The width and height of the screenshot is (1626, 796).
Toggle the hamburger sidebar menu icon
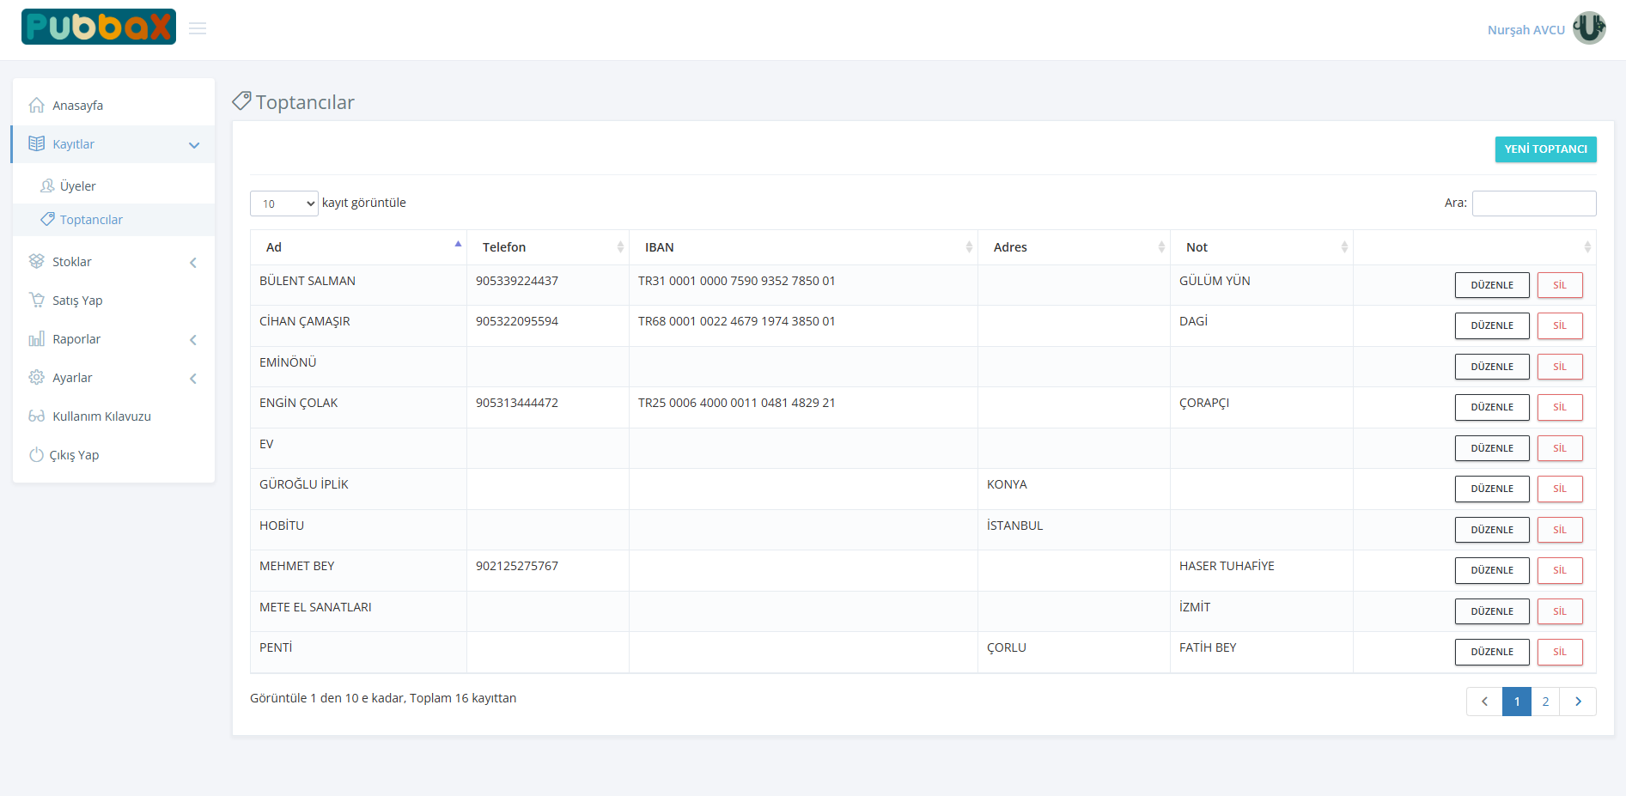click(x=198, y=29)
